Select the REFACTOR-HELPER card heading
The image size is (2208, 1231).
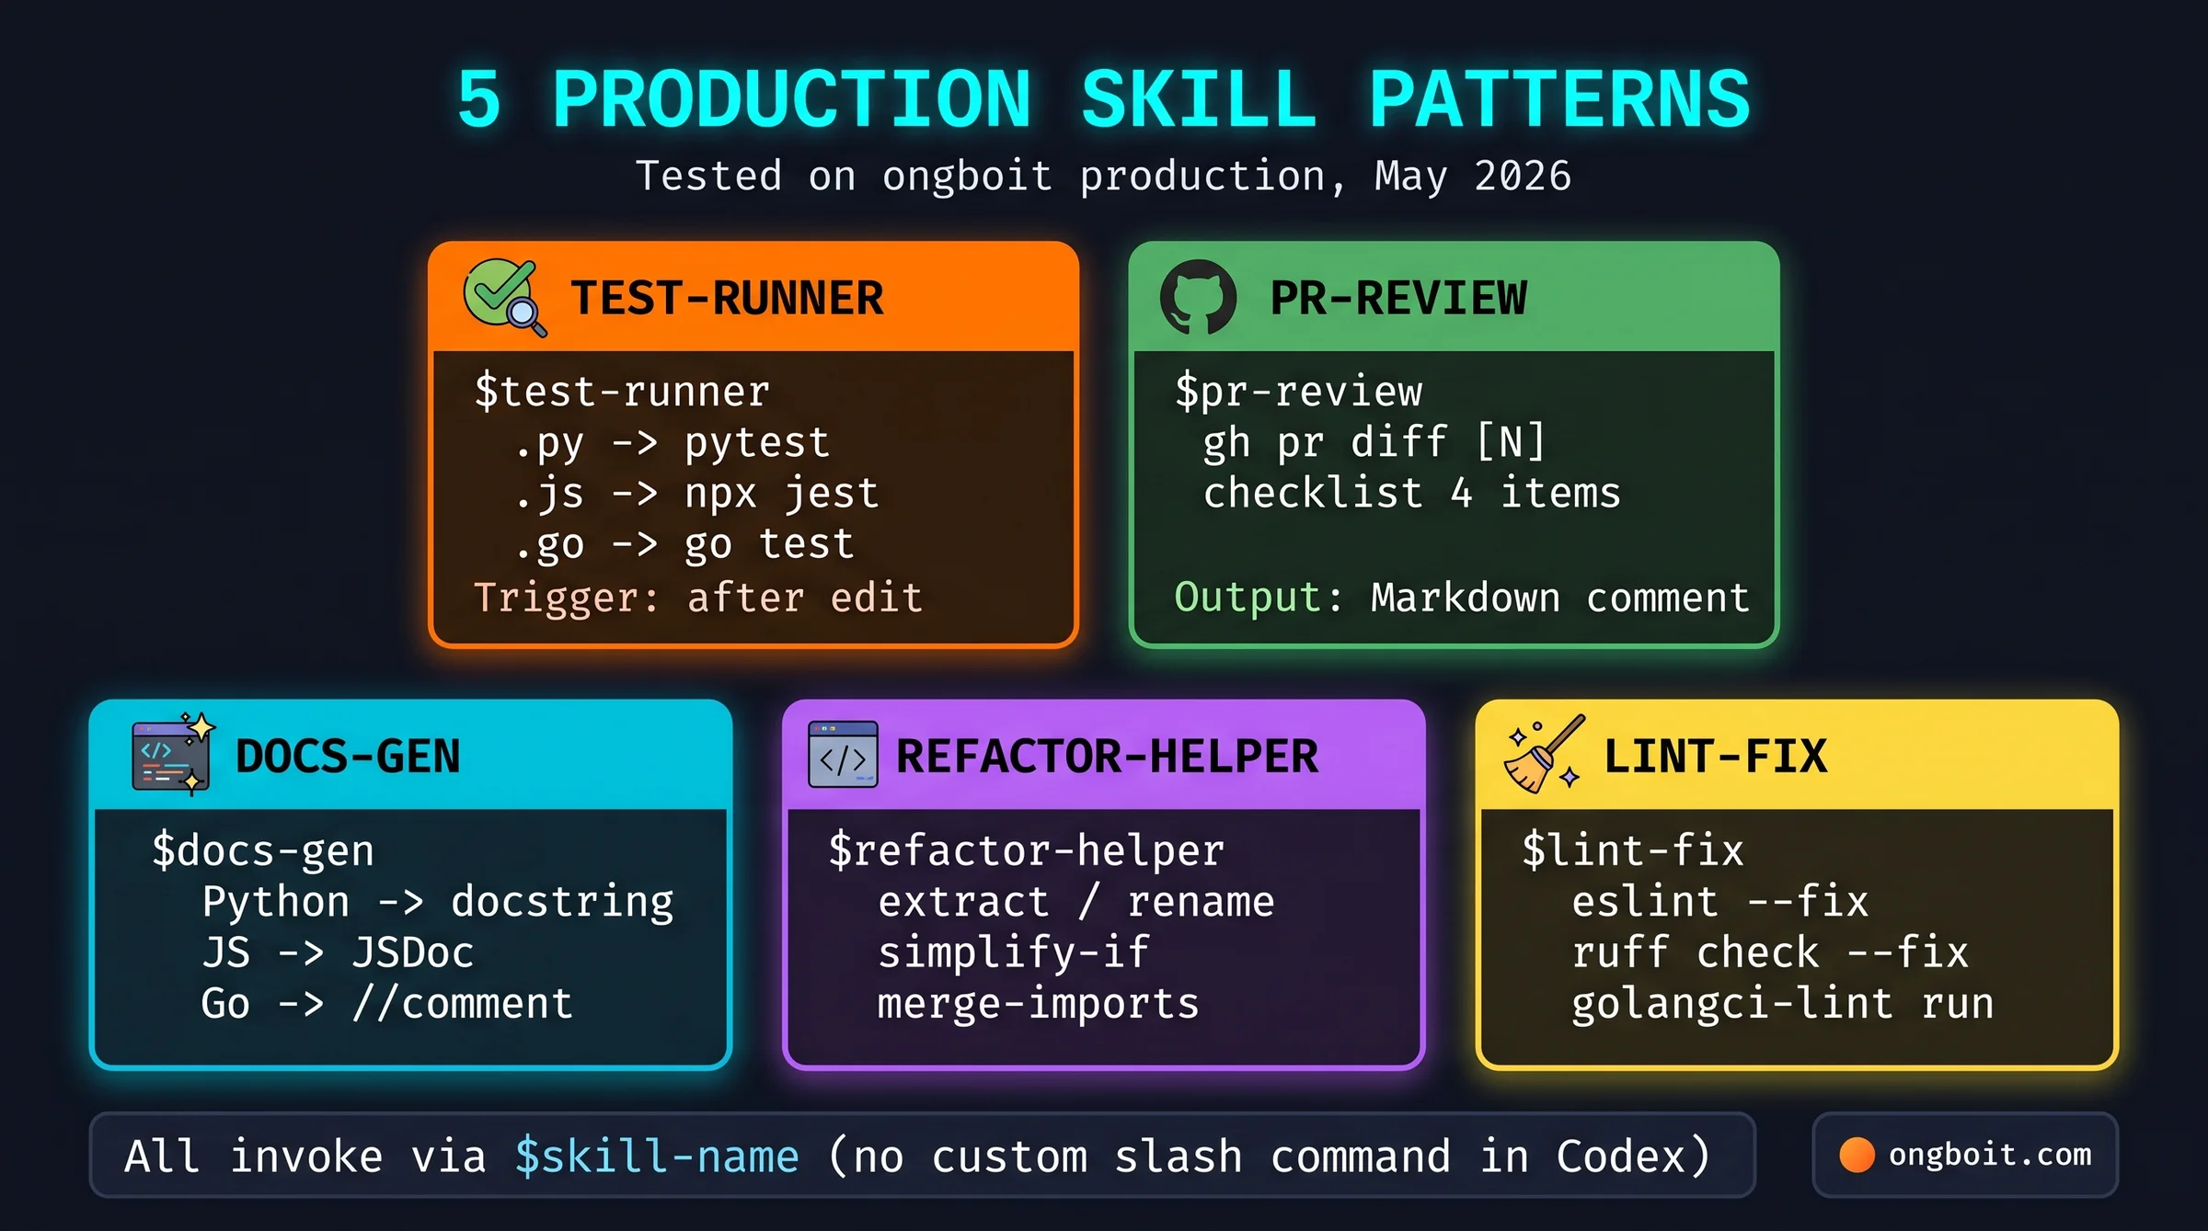point(1108,756)
